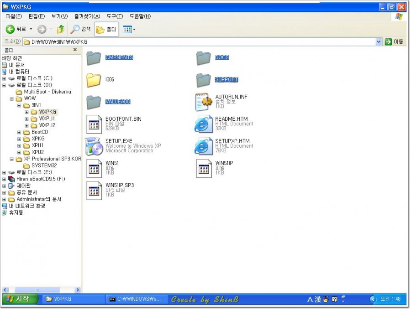
Task: Open the 즐겨찾기(A) menu
Action: click(87, 16)
